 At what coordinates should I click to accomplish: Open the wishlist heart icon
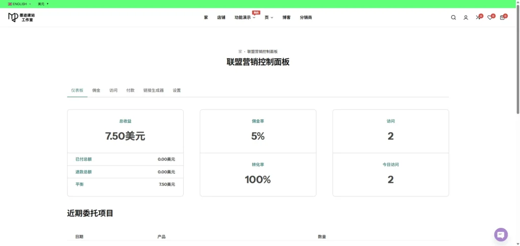point(490,18)
